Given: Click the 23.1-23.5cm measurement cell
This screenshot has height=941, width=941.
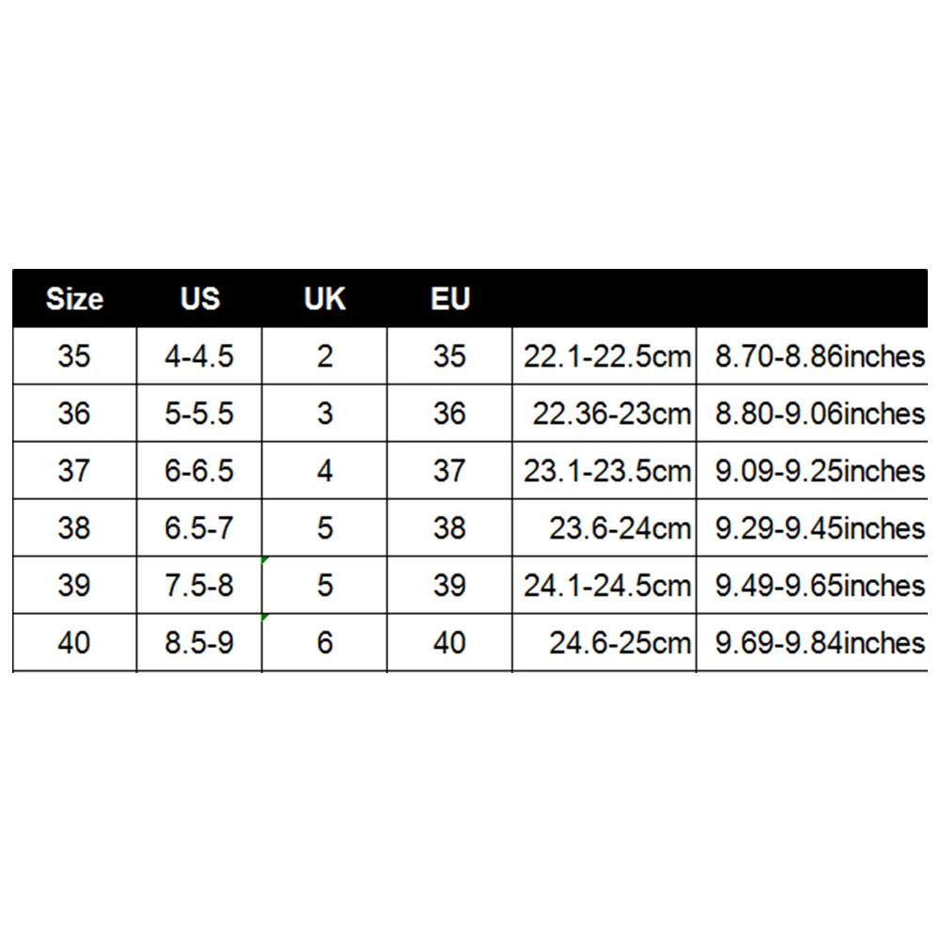Looking at the screenshot, I should pyautogui.click(x=606, y=471).
